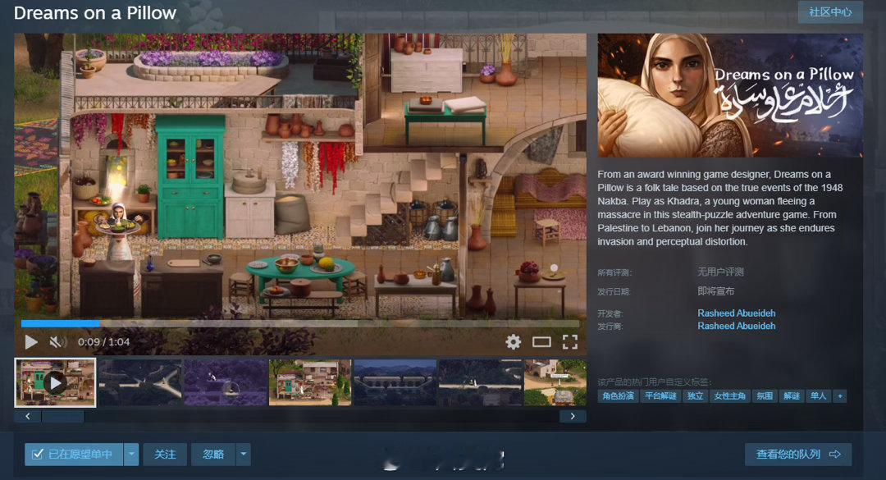
Task: Select the 单人 tag
Action: coord(818,395)
